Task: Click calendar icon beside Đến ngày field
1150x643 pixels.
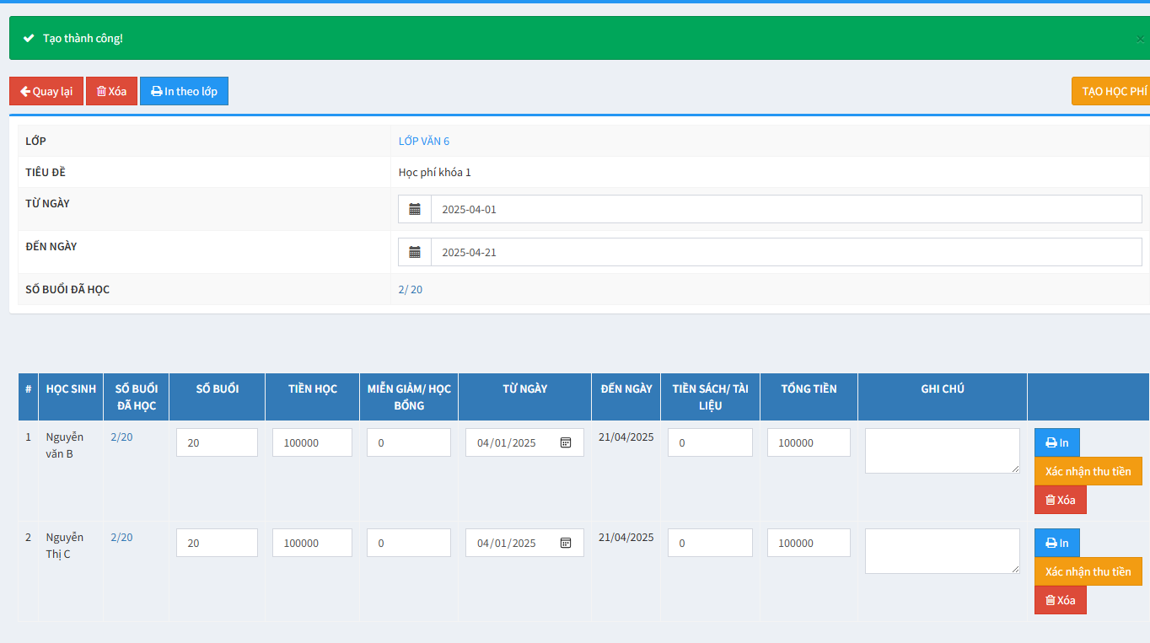Action: coord(415,252)
